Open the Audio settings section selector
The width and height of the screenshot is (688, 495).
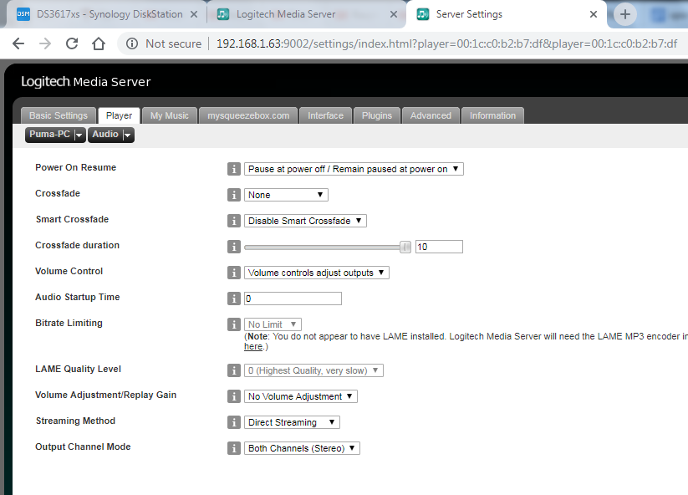click(x=111, y=135)
